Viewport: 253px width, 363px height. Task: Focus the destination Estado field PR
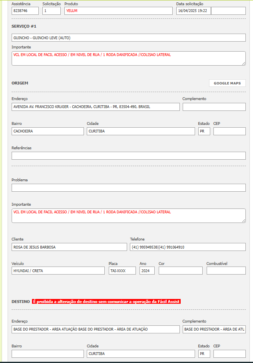pos(204,354)
